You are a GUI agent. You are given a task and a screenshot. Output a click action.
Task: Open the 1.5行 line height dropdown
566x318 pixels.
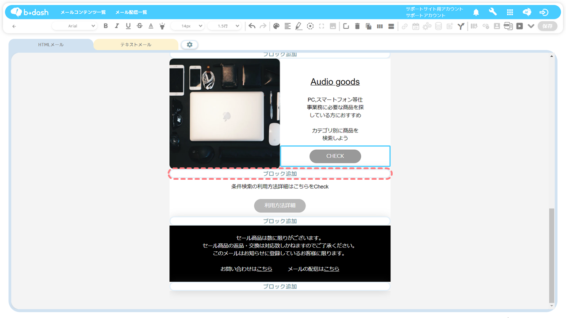224,26
